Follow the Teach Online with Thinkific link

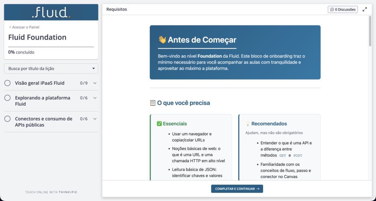pos(51,192)
